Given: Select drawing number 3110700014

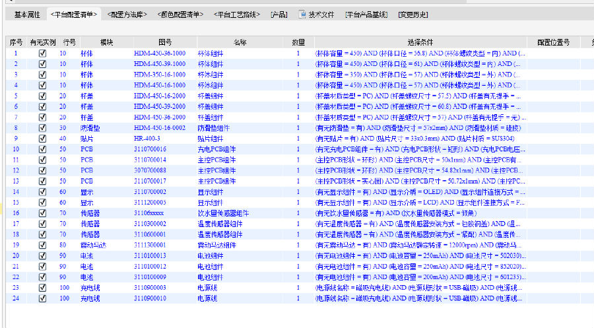Looking at the screenshot, I should [150, 160].
